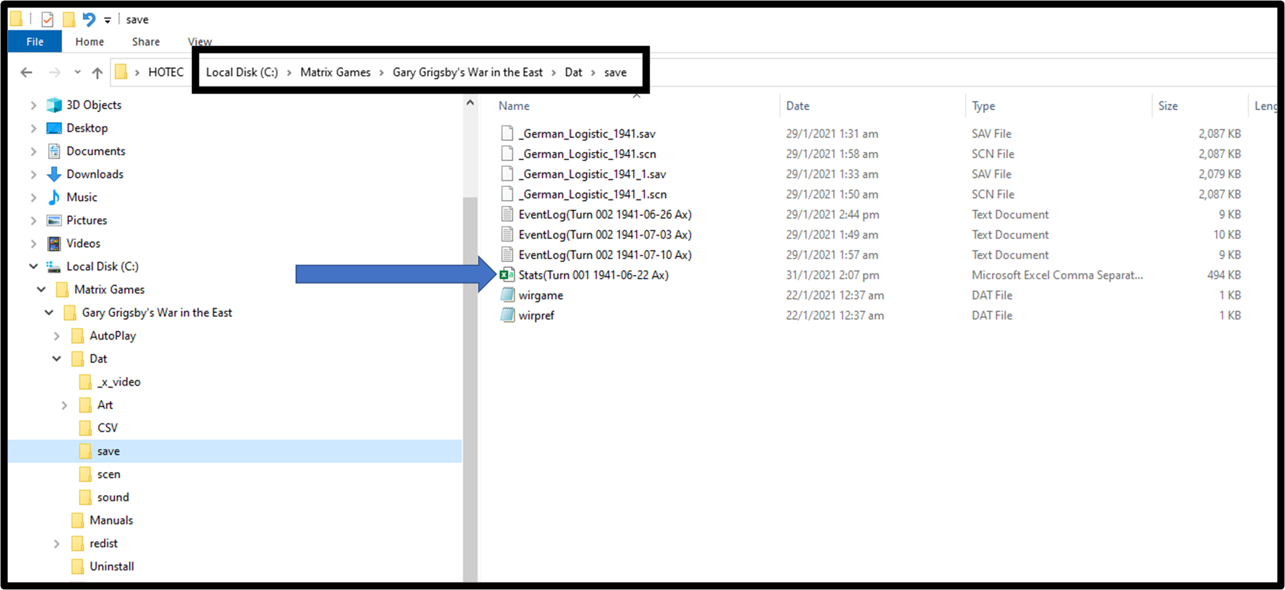Expand the Documents tree node
The image size is (1285, 590).
click(33, 151)
